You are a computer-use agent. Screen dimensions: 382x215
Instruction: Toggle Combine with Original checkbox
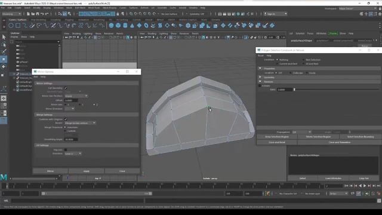point(66,119)
